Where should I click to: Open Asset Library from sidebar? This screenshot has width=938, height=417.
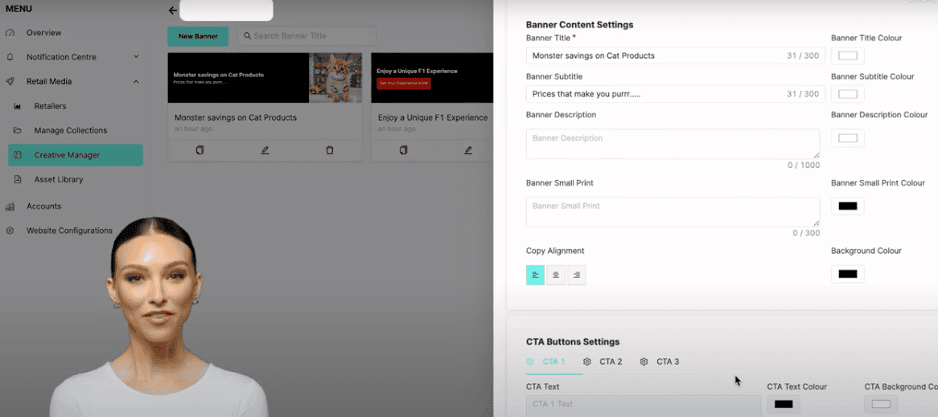59,179
